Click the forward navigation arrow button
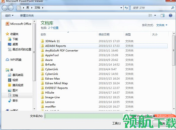Image resolution: width=176 pixels, height=130 pixels. (x=11, y=8)
